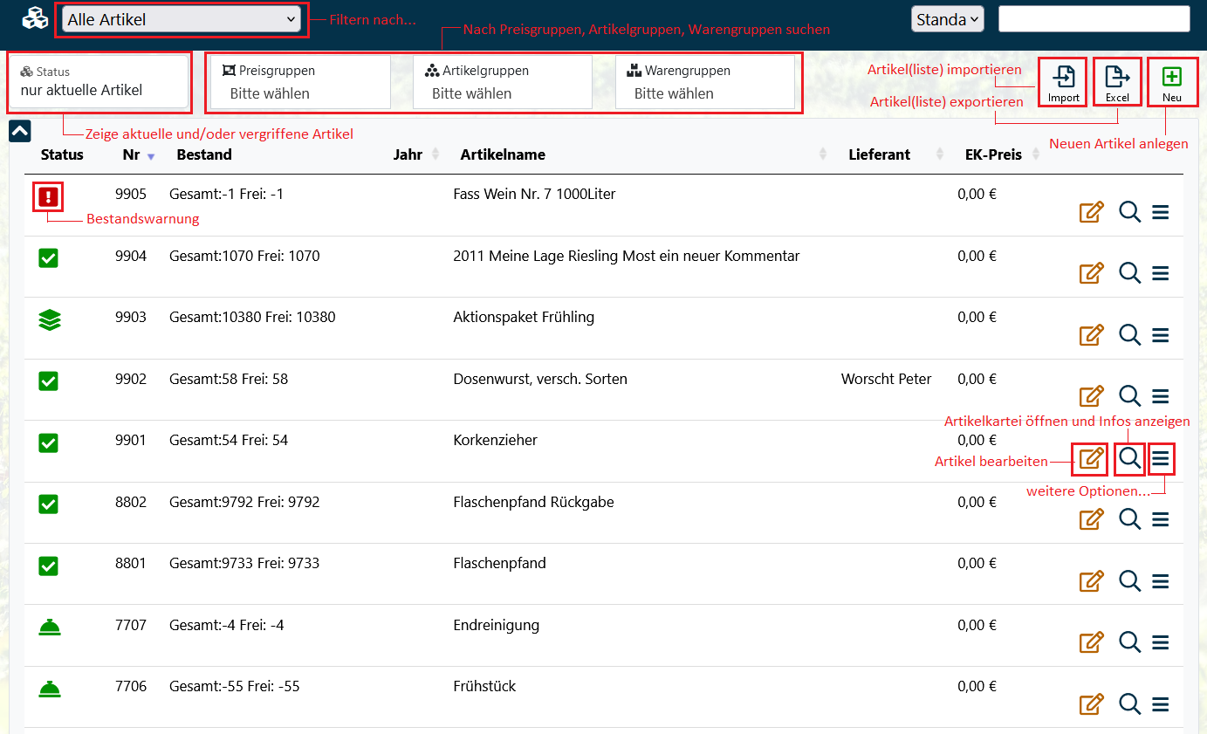The width and height of the screenshot is (1207, 734).
Task: Click the boxes logo icon in header
Action: point(35,19)
